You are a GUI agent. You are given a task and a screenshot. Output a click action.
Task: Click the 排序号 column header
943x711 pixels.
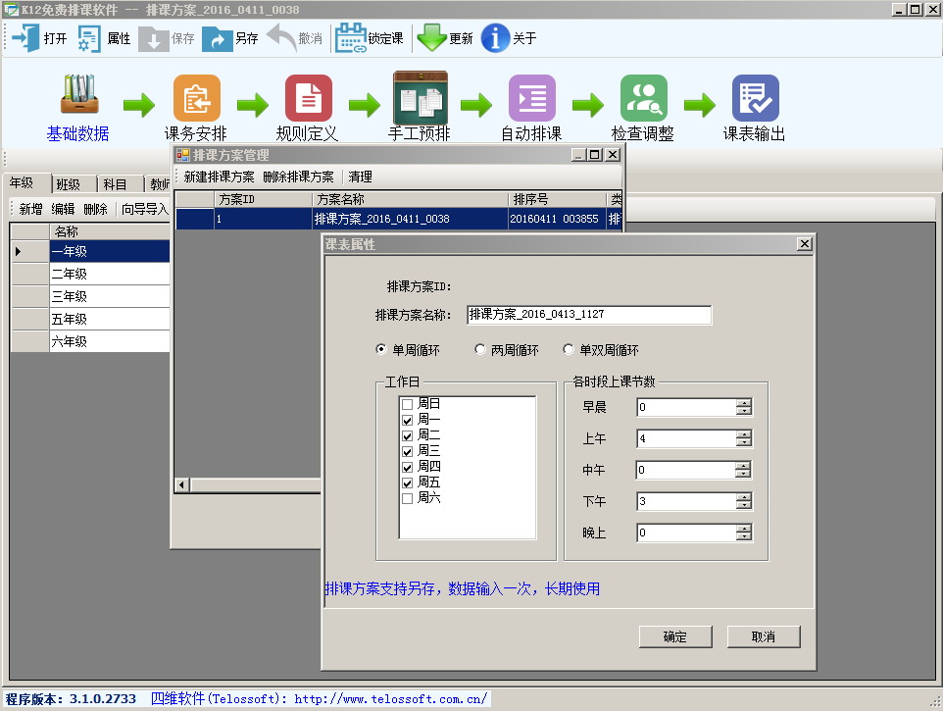[558, 199]
